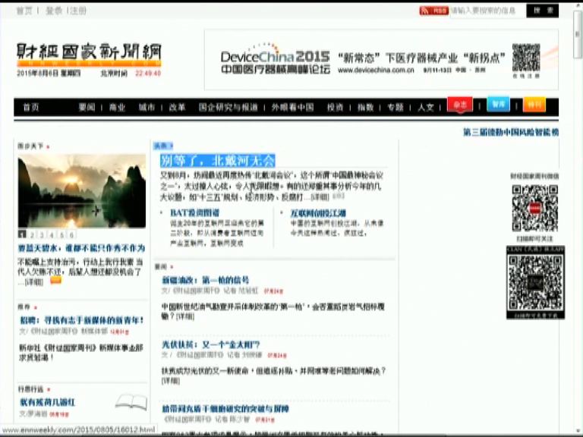Click the orange 周刊 nav button

point(534,105)
